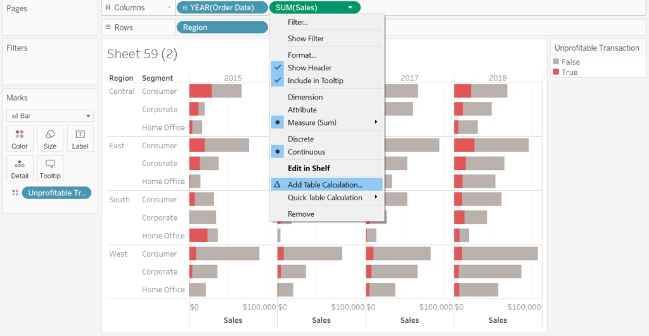Screen dimensions: 649x336
Task: Click the red bar for South Home Office 2015
Action: 198,235
